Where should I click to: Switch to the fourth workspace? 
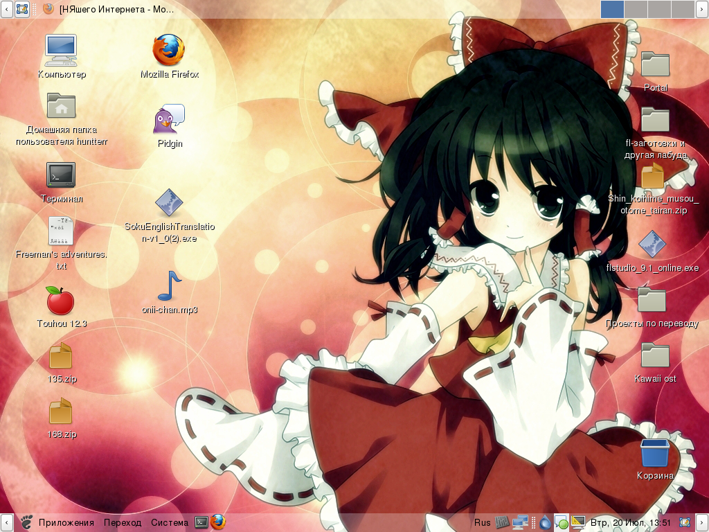coord(683,9)
